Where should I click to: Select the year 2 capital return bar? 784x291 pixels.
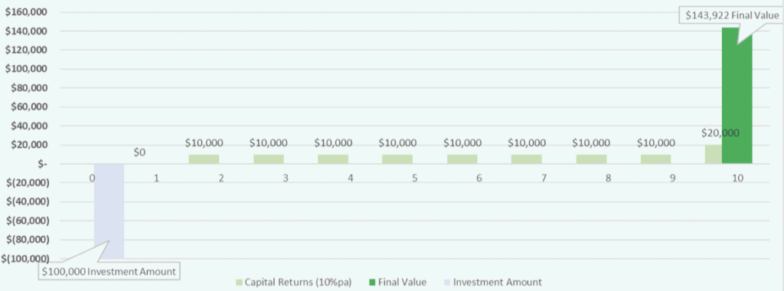(x=204, y=159)
